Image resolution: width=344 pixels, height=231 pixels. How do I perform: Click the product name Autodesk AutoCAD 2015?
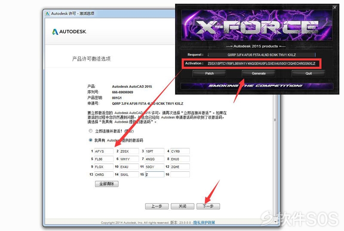coord(132,86)
